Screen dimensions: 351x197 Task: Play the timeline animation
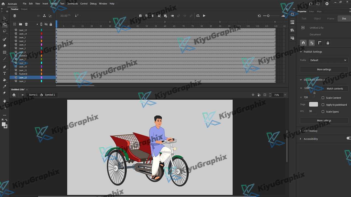pos(204,16)
